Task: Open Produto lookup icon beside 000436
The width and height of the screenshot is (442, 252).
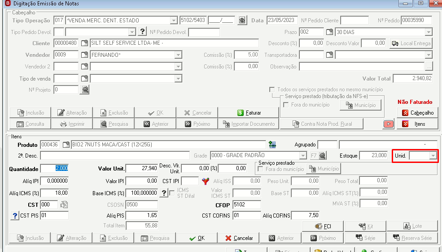Action: click(66, 145)
